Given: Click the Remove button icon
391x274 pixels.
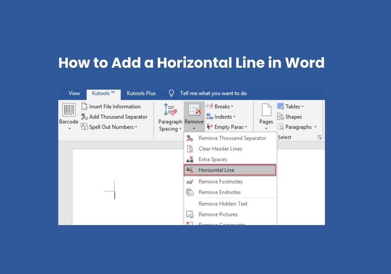Looking at the screenshot, I should point(194,110).
